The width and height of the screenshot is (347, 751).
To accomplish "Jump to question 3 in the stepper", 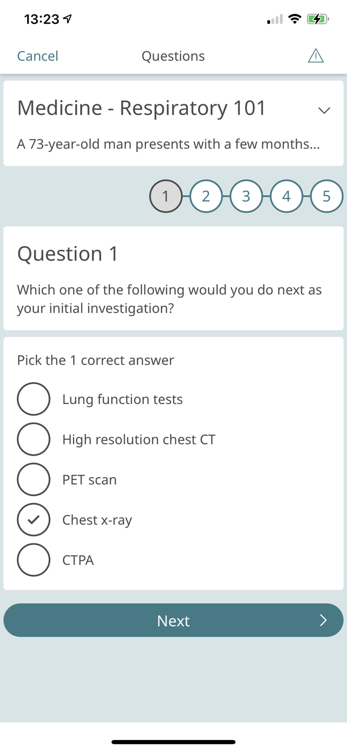I will tap(246, 196).
